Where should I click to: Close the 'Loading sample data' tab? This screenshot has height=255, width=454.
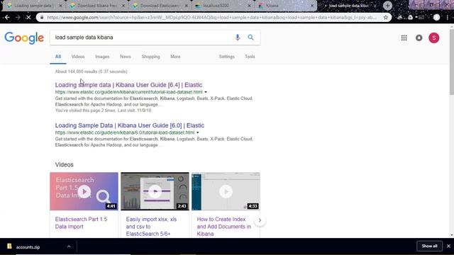click(x=60, y=6)
